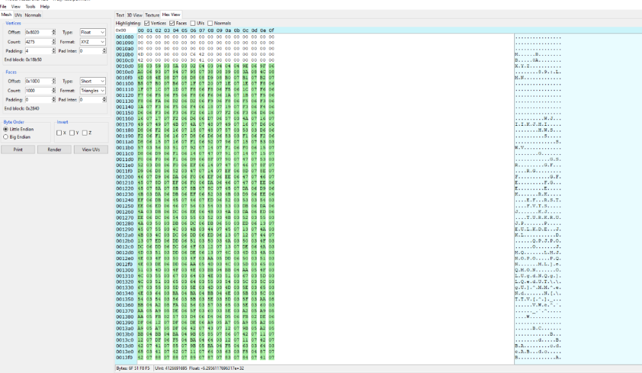Enable UVs highlighting checkbox
The width and height of the screenshot is (642, 373).
click(193, 23)
